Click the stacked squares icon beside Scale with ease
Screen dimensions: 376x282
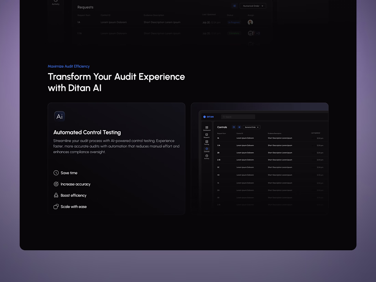click(x=56, y=207)
